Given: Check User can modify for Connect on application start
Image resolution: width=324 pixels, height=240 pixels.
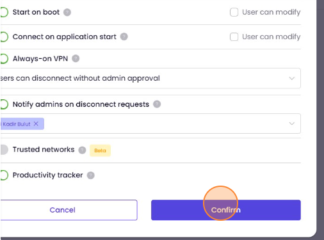Looking at the screenshot, I should click(x=234, y=36).
